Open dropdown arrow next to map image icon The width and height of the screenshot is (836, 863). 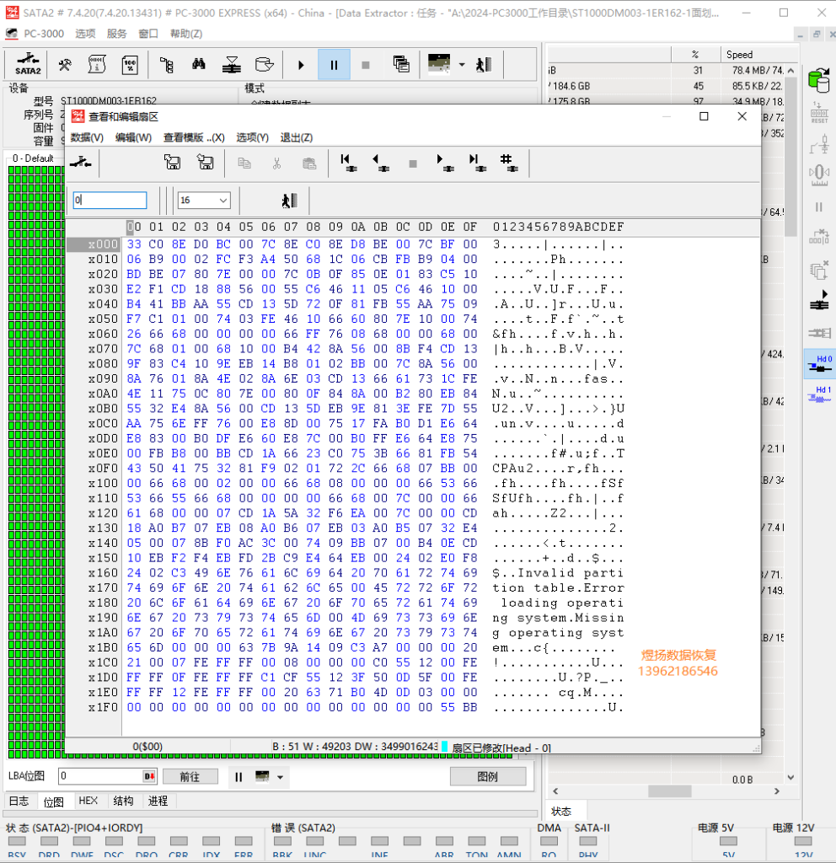tap(462, 65)
